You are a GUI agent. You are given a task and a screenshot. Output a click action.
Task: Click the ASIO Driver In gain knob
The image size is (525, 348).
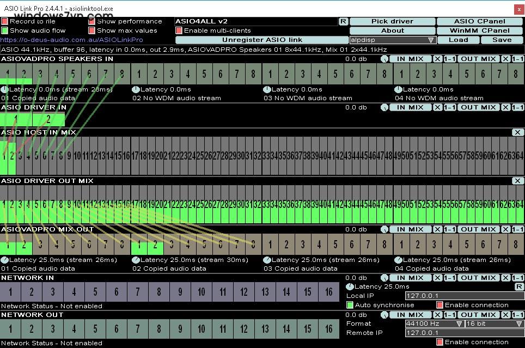tap(384, 108)
